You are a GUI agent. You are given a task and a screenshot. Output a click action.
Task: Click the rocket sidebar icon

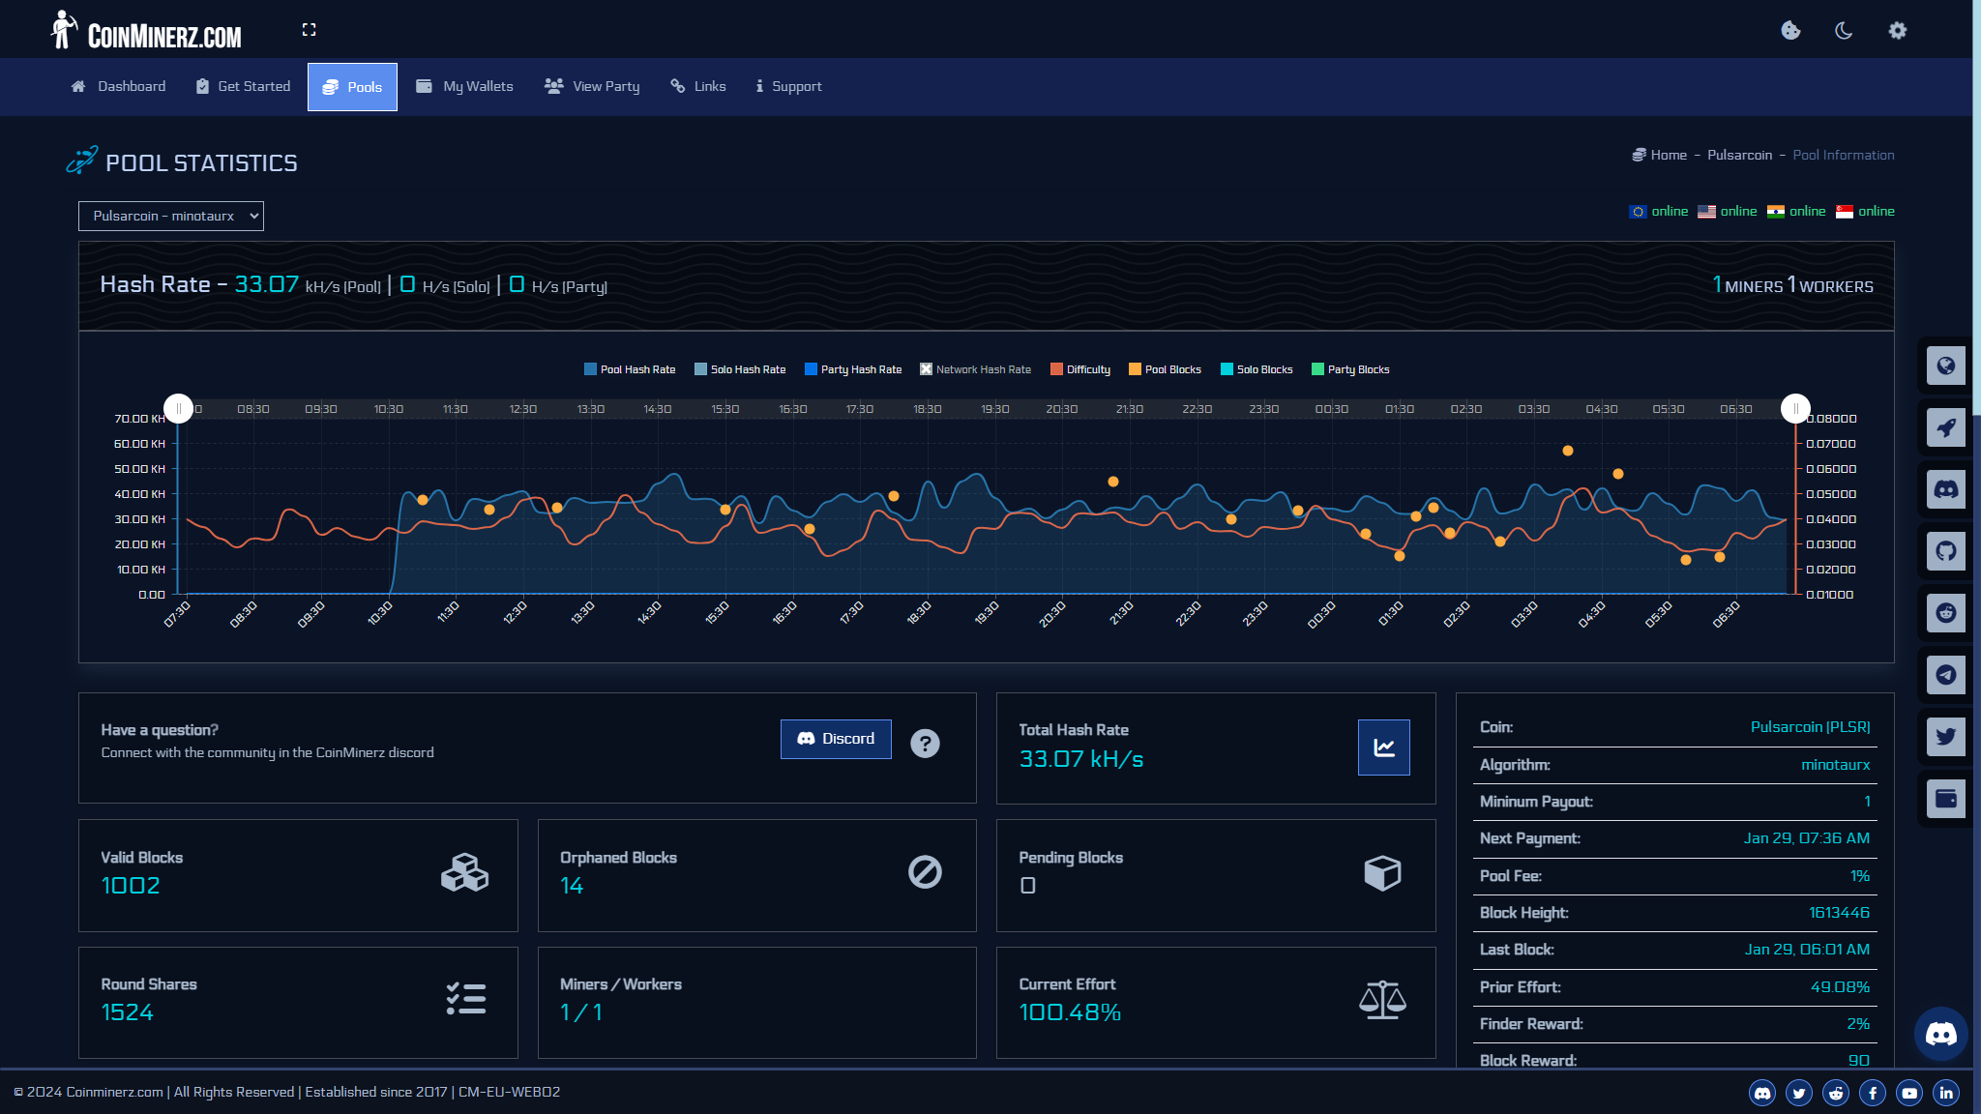pyautogui.click(x=1946, y=427)
